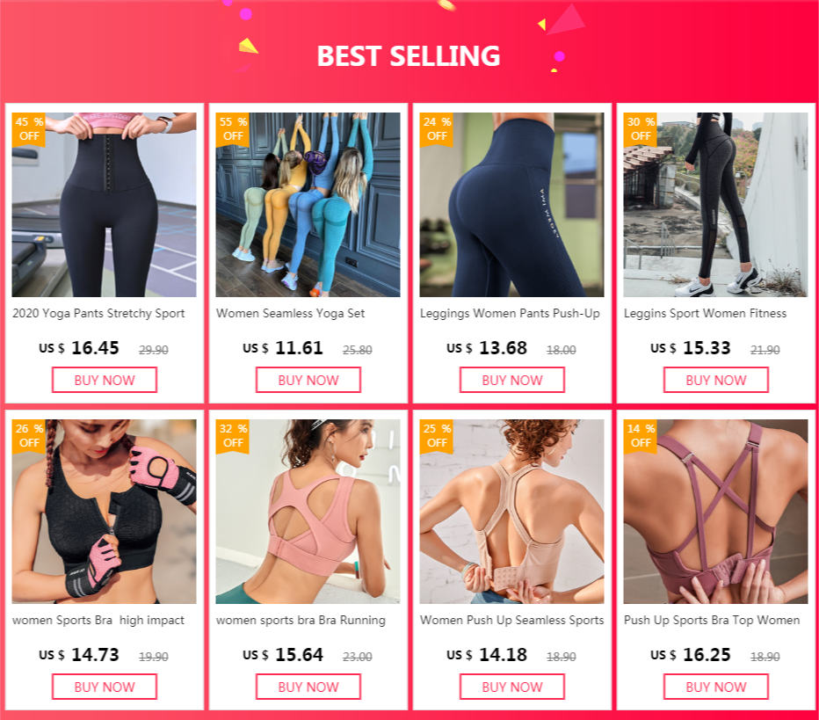Image resolution: width=819 pixels, height=720 pixels.
Task: Click BUY NOW under Leggings Women Pants Push-Up
Action: click(x=511, y=380)
